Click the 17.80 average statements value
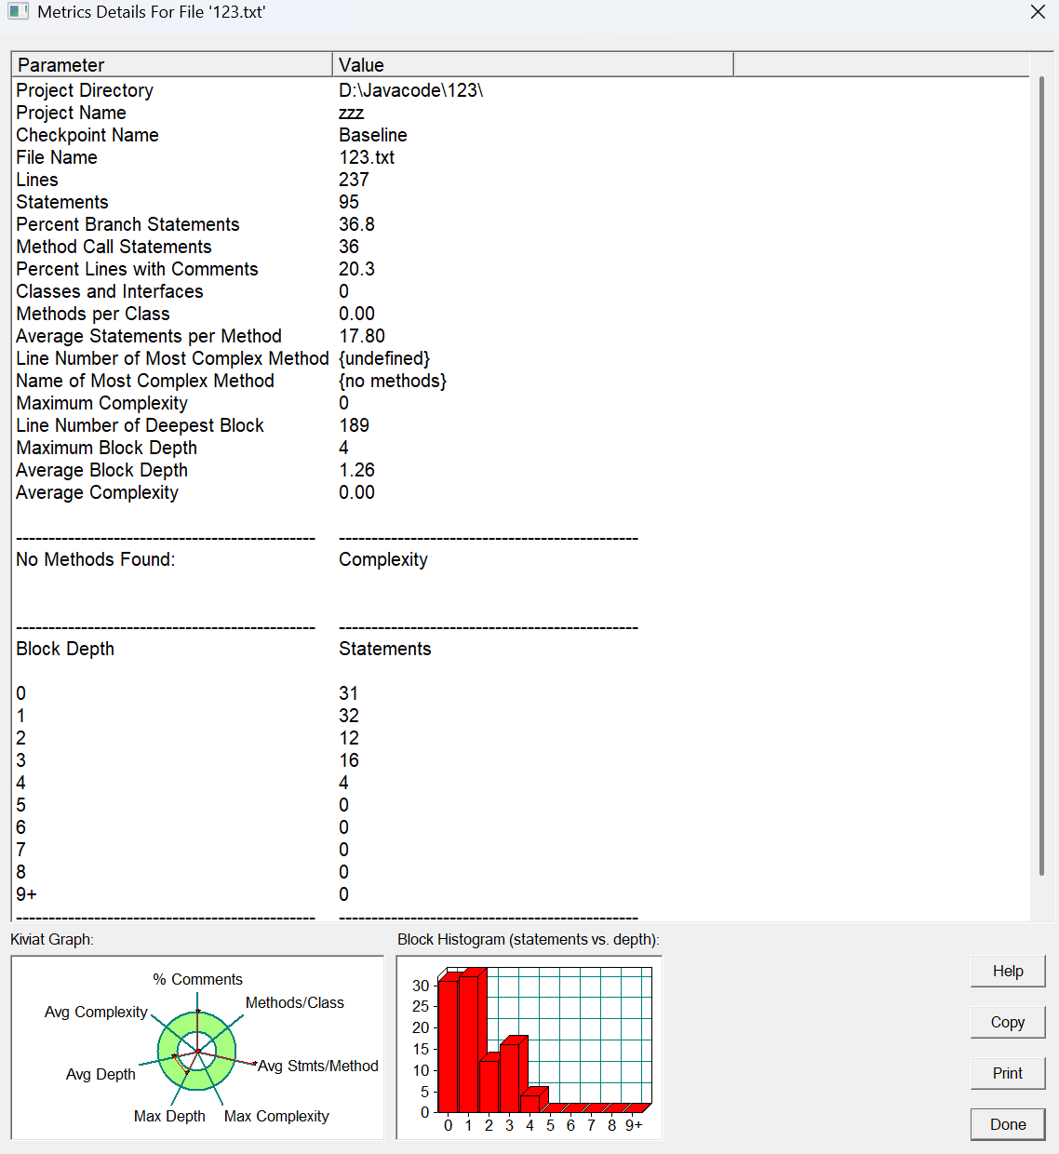This screenshot has width=1059, height=1154. (x=362, y=336)
